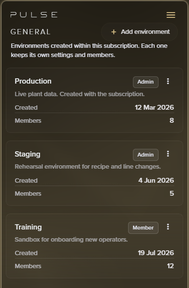Select the Staging environment title
Image resolution: width=189 pixels, height=288 pixels.
28,154
